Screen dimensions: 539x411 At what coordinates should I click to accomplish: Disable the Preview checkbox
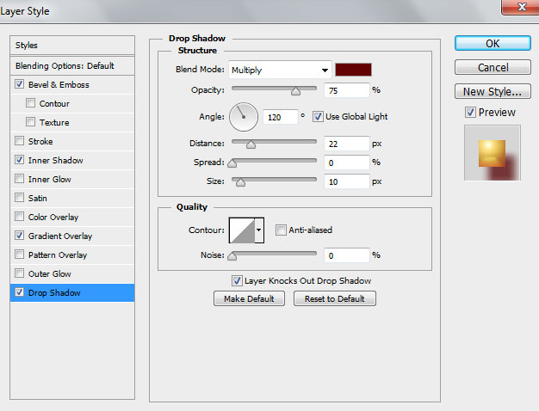(470, 112)
